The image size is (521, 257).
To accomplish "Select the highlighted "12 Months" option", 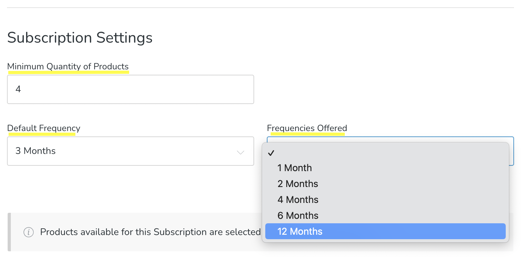I will tap(300, 231).
